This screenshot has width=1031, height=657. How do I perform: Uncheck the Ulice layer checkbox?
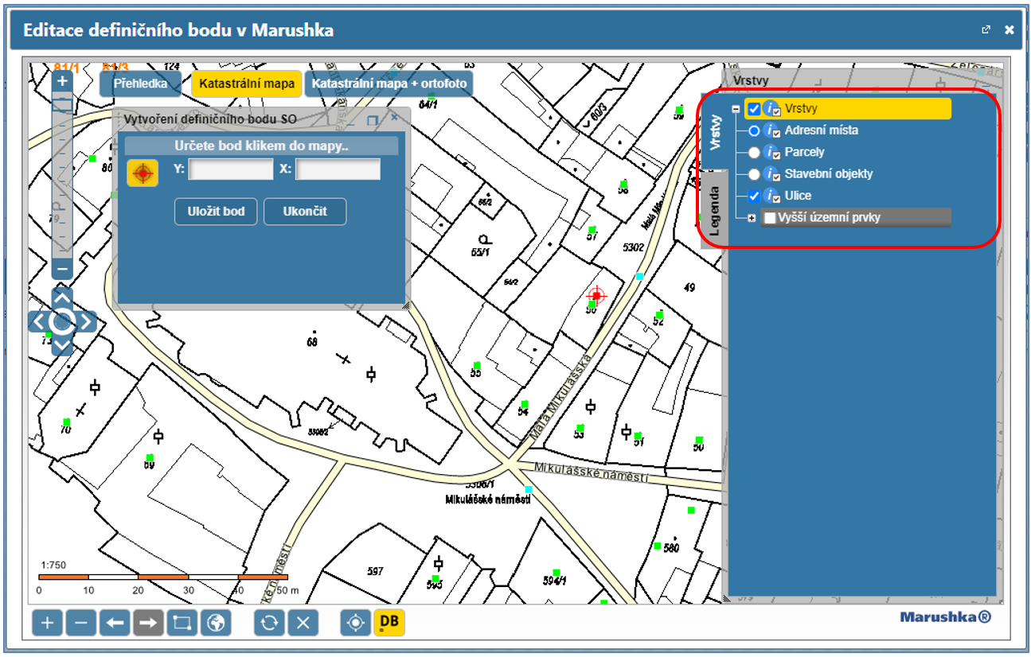755,196
